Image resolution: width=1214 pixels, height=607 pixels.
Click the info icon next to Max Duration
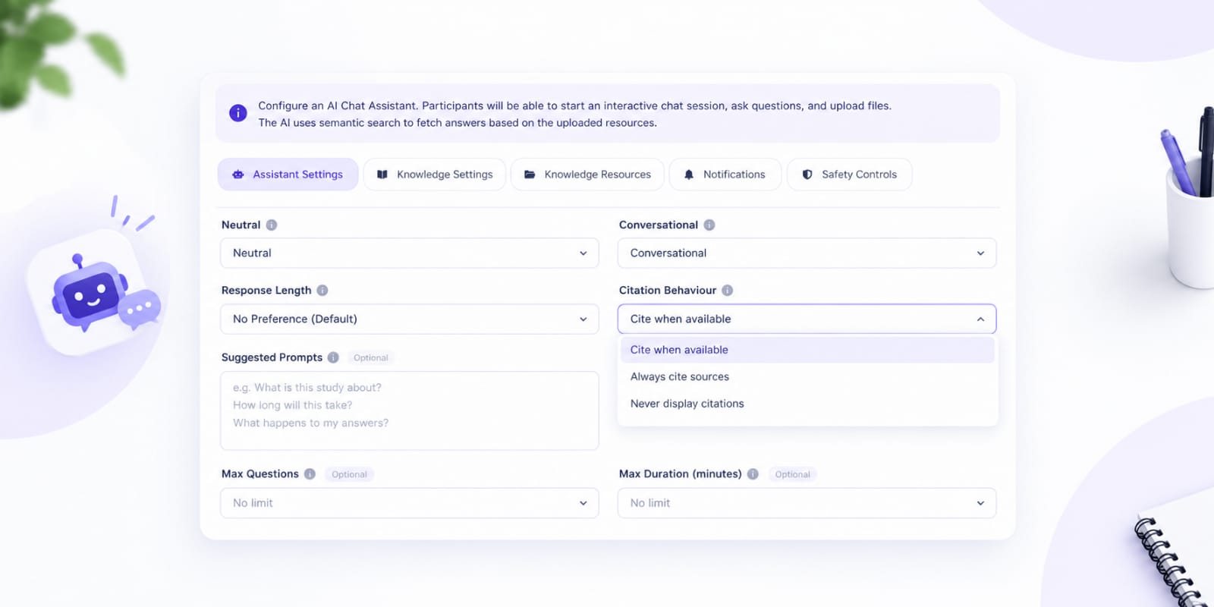tap(753, 474)
